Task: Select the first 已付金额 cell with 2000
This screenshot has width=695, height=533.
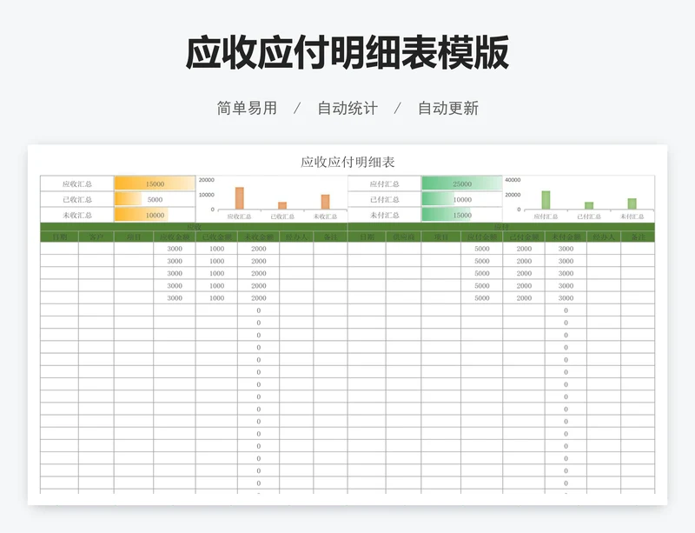Action: pyautogui.click(x=524, y=249)
